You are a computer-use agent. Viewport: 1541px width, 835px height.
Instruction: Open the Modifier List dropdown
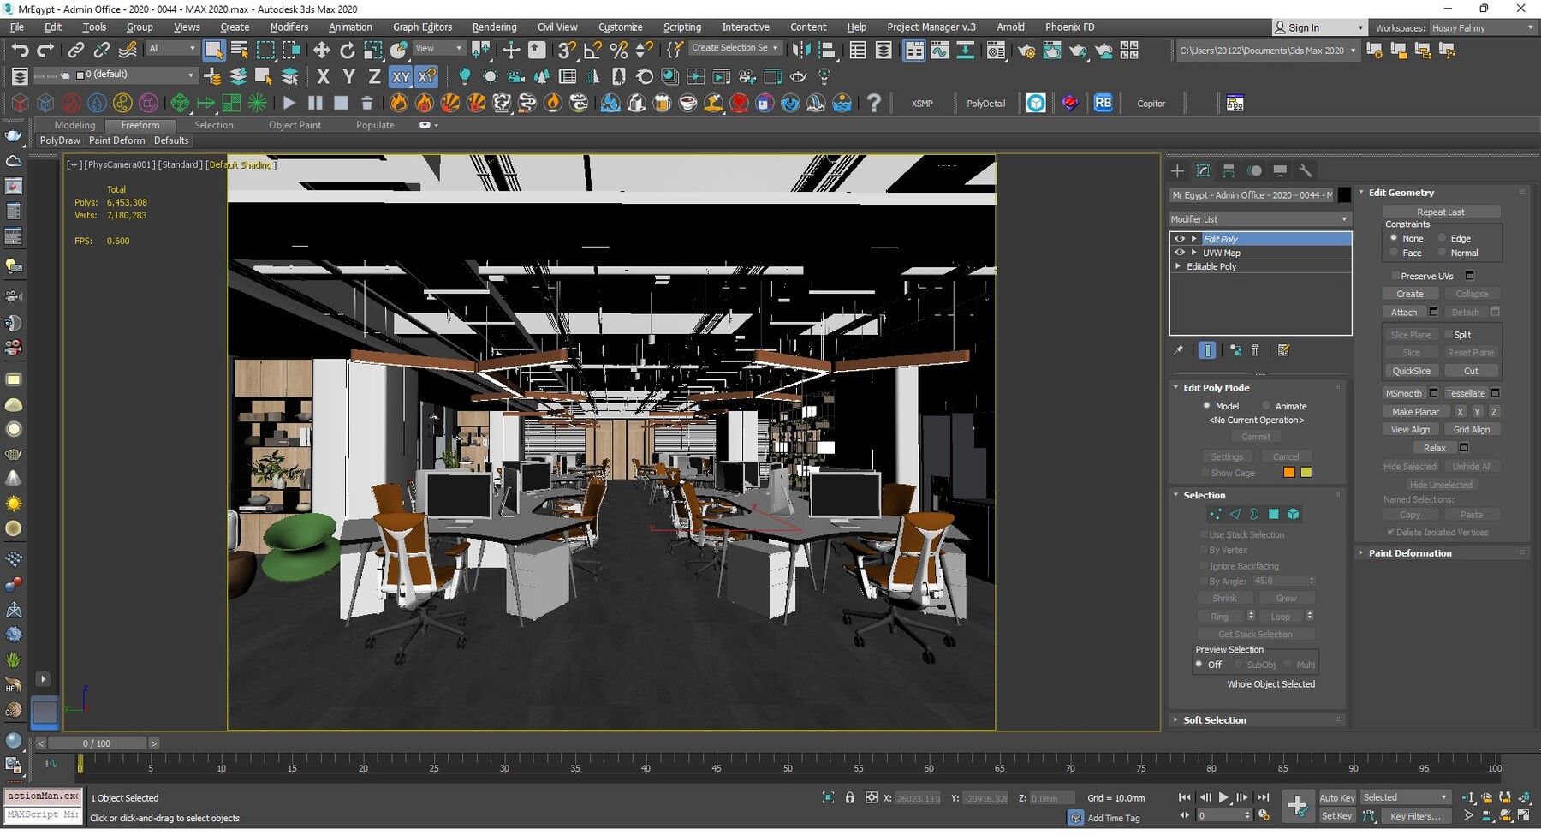tap(1342, 218)
